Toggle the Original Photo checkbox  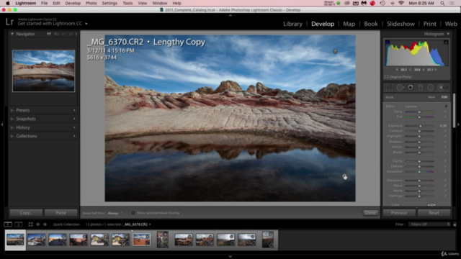pyautogui.click(x=387, y=77)
